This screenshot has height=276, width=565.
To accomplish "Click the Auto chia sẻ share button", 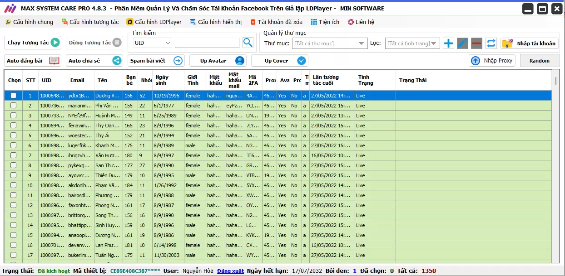I will 95,61.
